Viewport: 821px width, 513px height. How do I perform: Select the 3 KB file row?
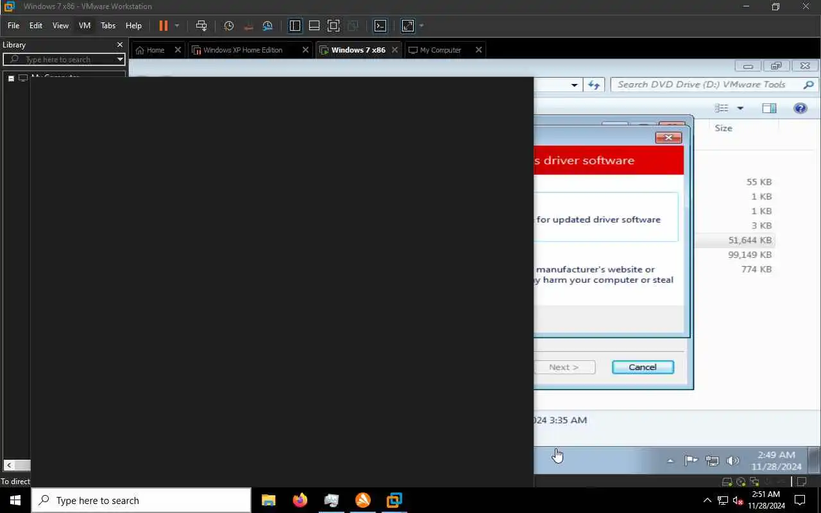click(x=761, y=226)
